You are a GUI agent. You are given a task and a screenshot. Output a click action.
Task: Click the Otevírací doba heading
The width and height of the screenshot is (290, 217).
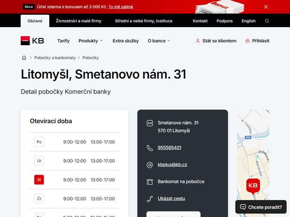[x=51, y=121]
